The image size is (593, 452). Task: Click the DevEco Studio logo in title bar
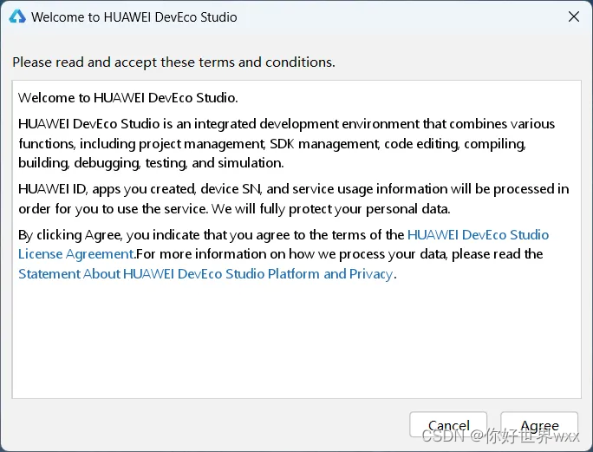[x=17, y=17]
